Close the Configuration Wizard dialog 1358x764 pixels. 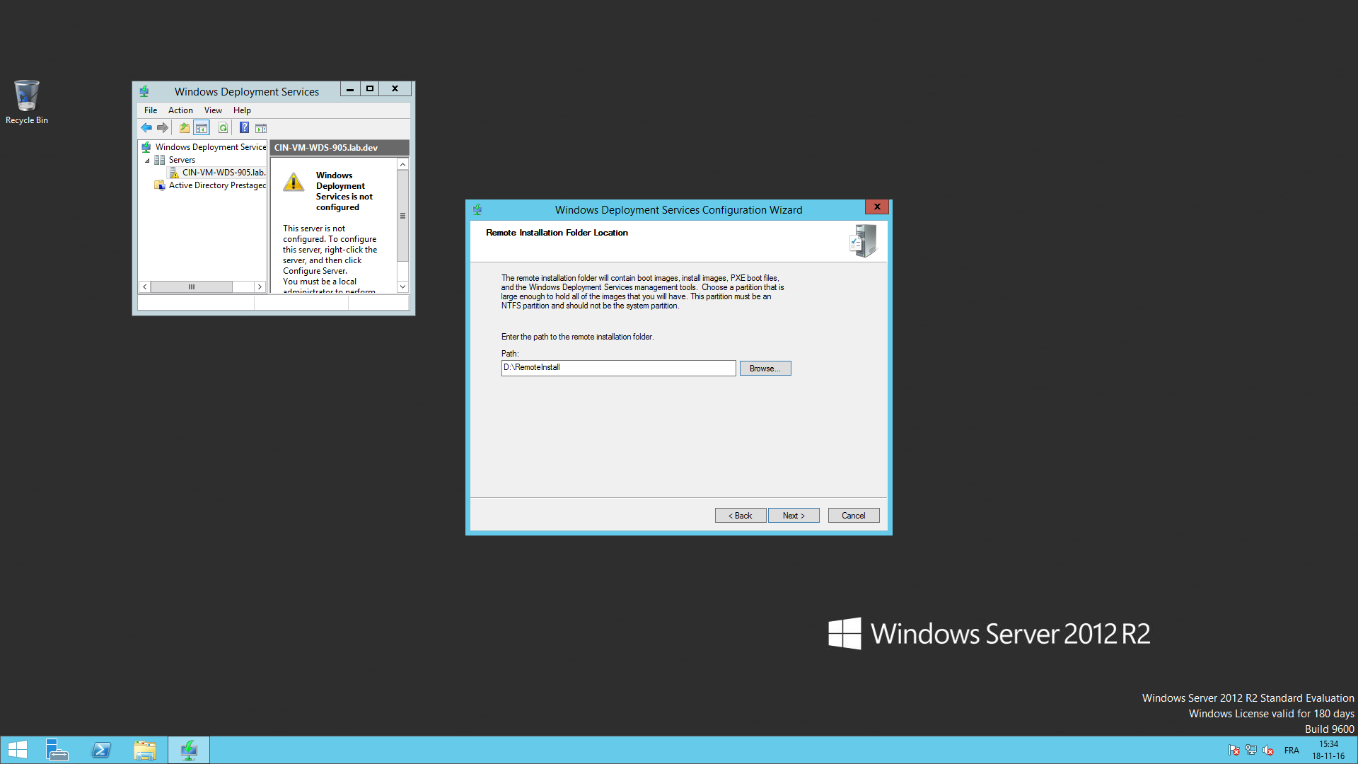point(877,207)
